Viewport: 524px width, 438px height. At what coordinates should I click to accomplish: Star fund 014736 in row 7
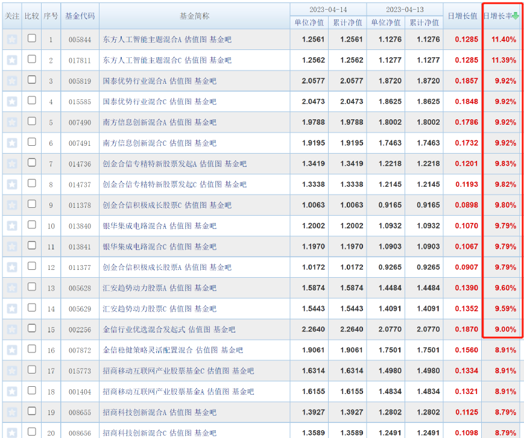tap(11, 164)
